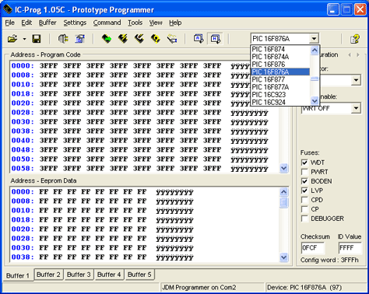Switch to Assembler view icon
The height and width of the screenshot is (294, 369).
point(199,39)
